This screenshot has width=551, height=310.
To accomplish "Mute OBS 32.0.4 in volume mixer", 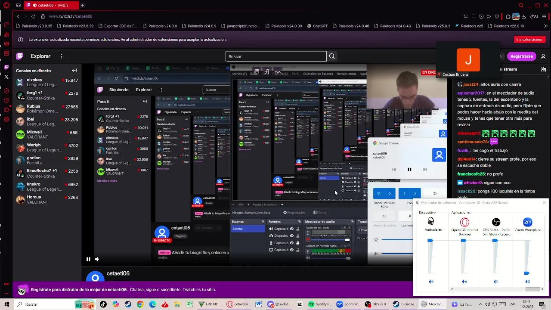I will 496,282.
